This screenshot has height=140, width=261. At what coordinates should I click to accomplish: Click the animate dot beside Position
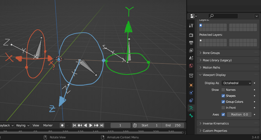click(x=254, y=114)
